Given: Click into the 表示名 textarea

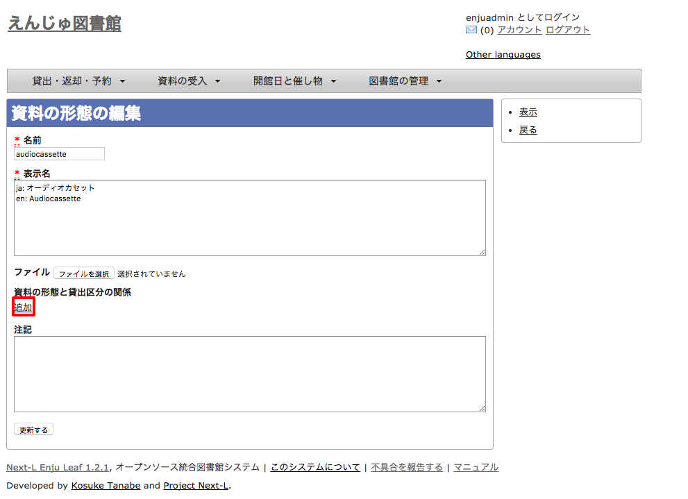Looking at the screenshot, I should tap(250, 218).
